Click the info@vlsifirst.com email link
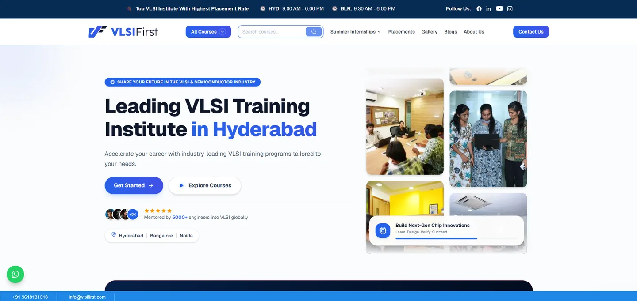Image resolution: width=637 pixels, height=301 pixels. tap(87, 297)
